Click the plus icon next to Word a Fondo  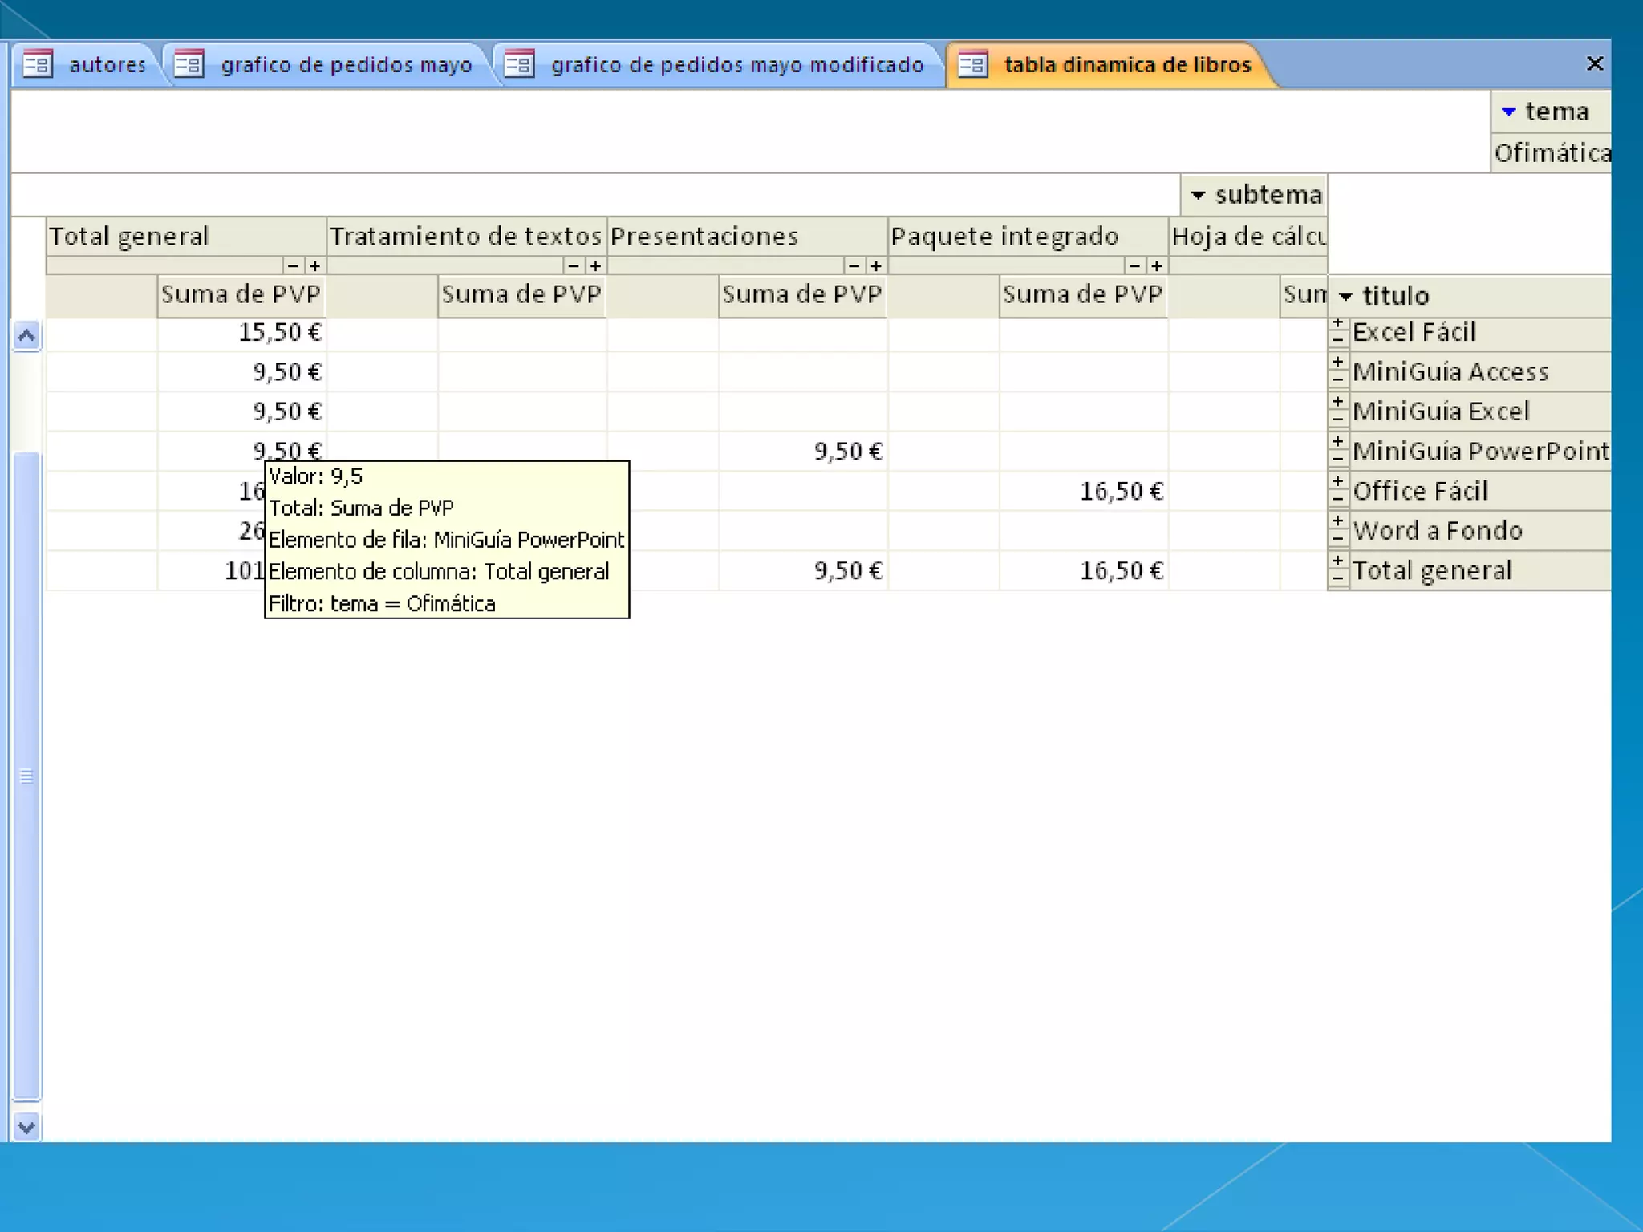click(1337, 521)
